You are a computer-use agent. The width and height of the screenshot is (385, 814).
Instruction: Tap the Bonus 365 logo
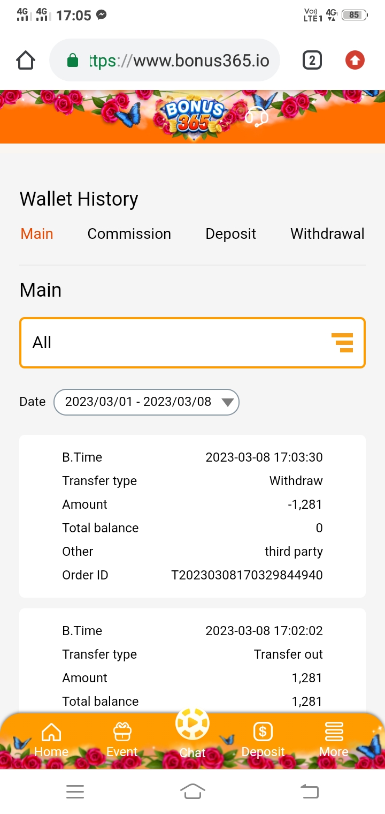click(x=194, y=116)
